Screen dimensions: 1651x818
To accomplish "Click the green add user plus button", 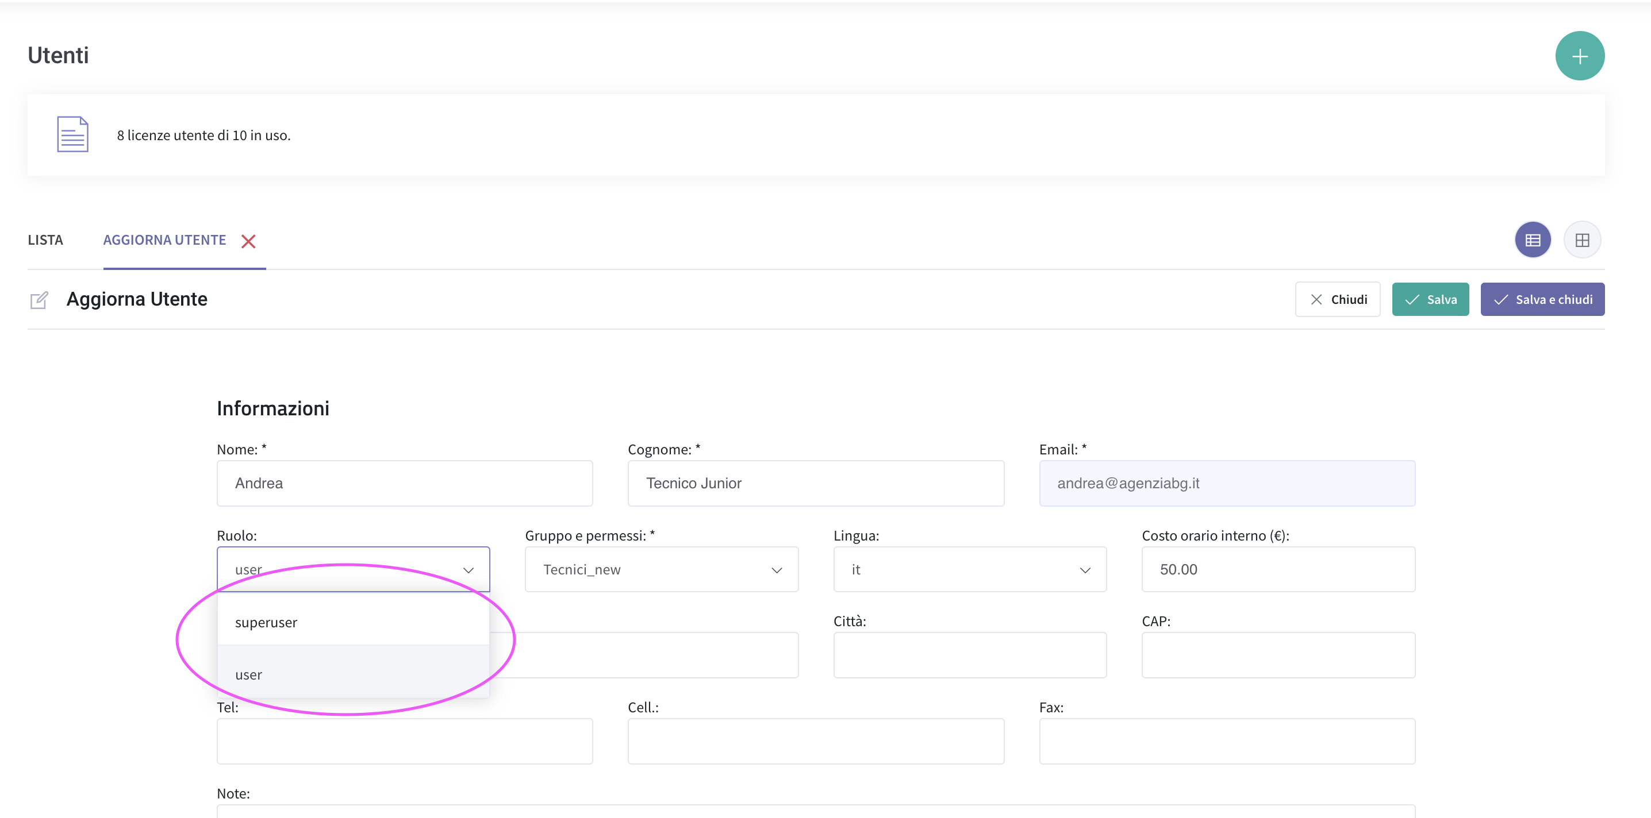I will point(1579,56).
